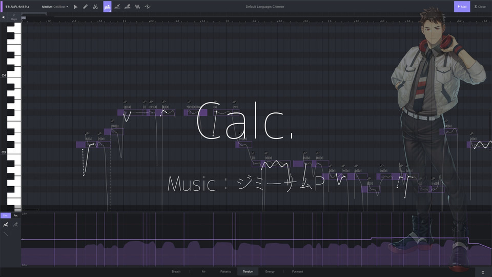This screenshot has height=277, width=492.
Task: Select the parameter straight line tool
Action: tap(6, 234)
